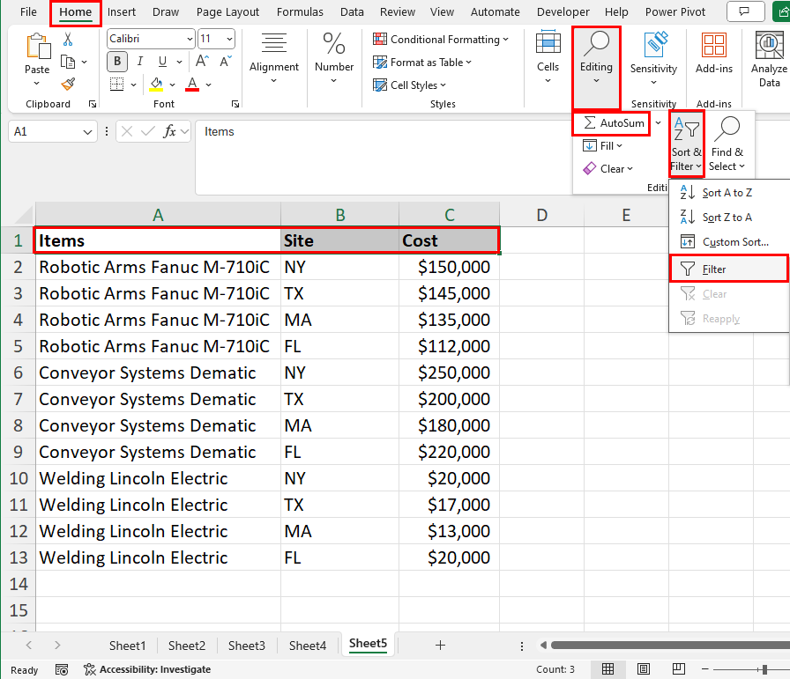Image resolution: width=790 pixels, height=679 pixels.
Task: Open Custom Sort dialog
Action: [725, 242]
